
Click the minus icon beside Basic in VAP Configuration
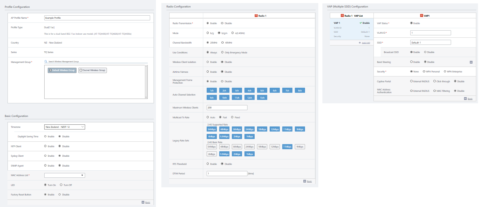pos(465,99)
